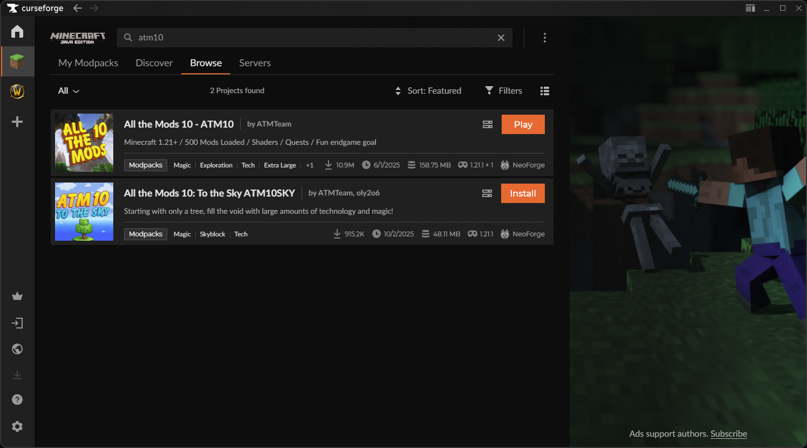Open the crown premium icon
Image resolution: width=807 pixels, height=448 pixels.
pos(17,296)
